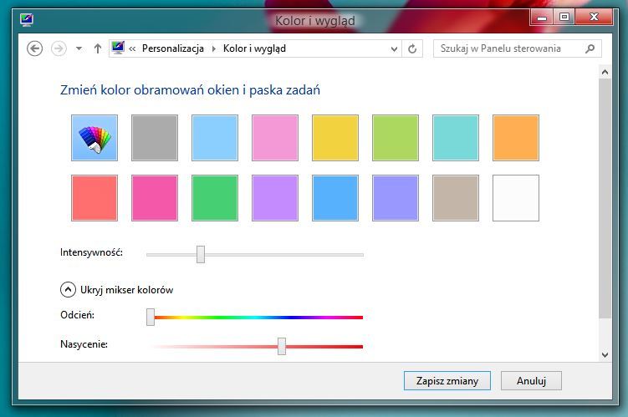Click Kolor i wygląd breadcrumb item
This screenshot has width=628, height=417.
click(x=254, y=48)
